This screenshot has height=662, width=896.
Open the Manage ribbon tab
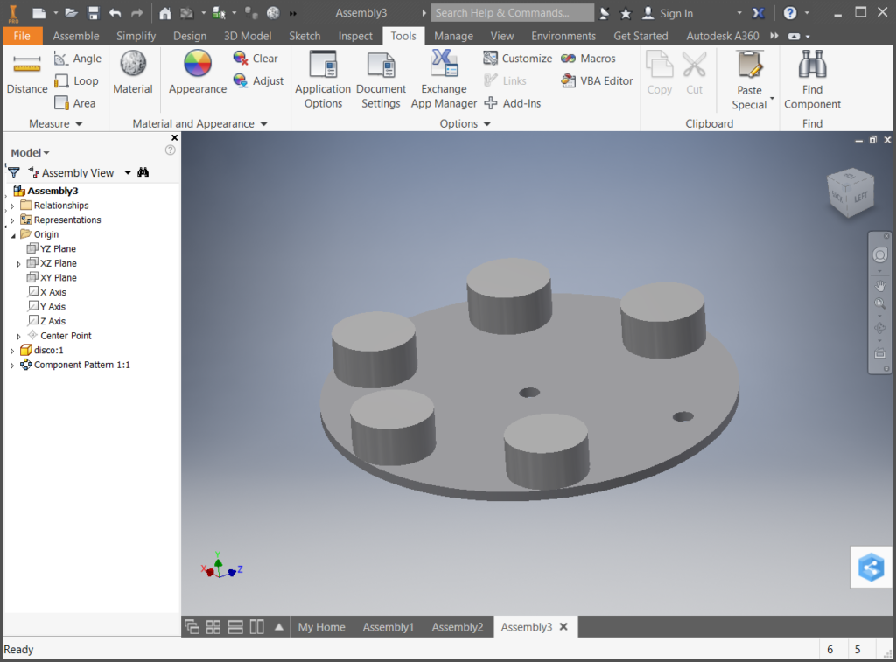454,35
